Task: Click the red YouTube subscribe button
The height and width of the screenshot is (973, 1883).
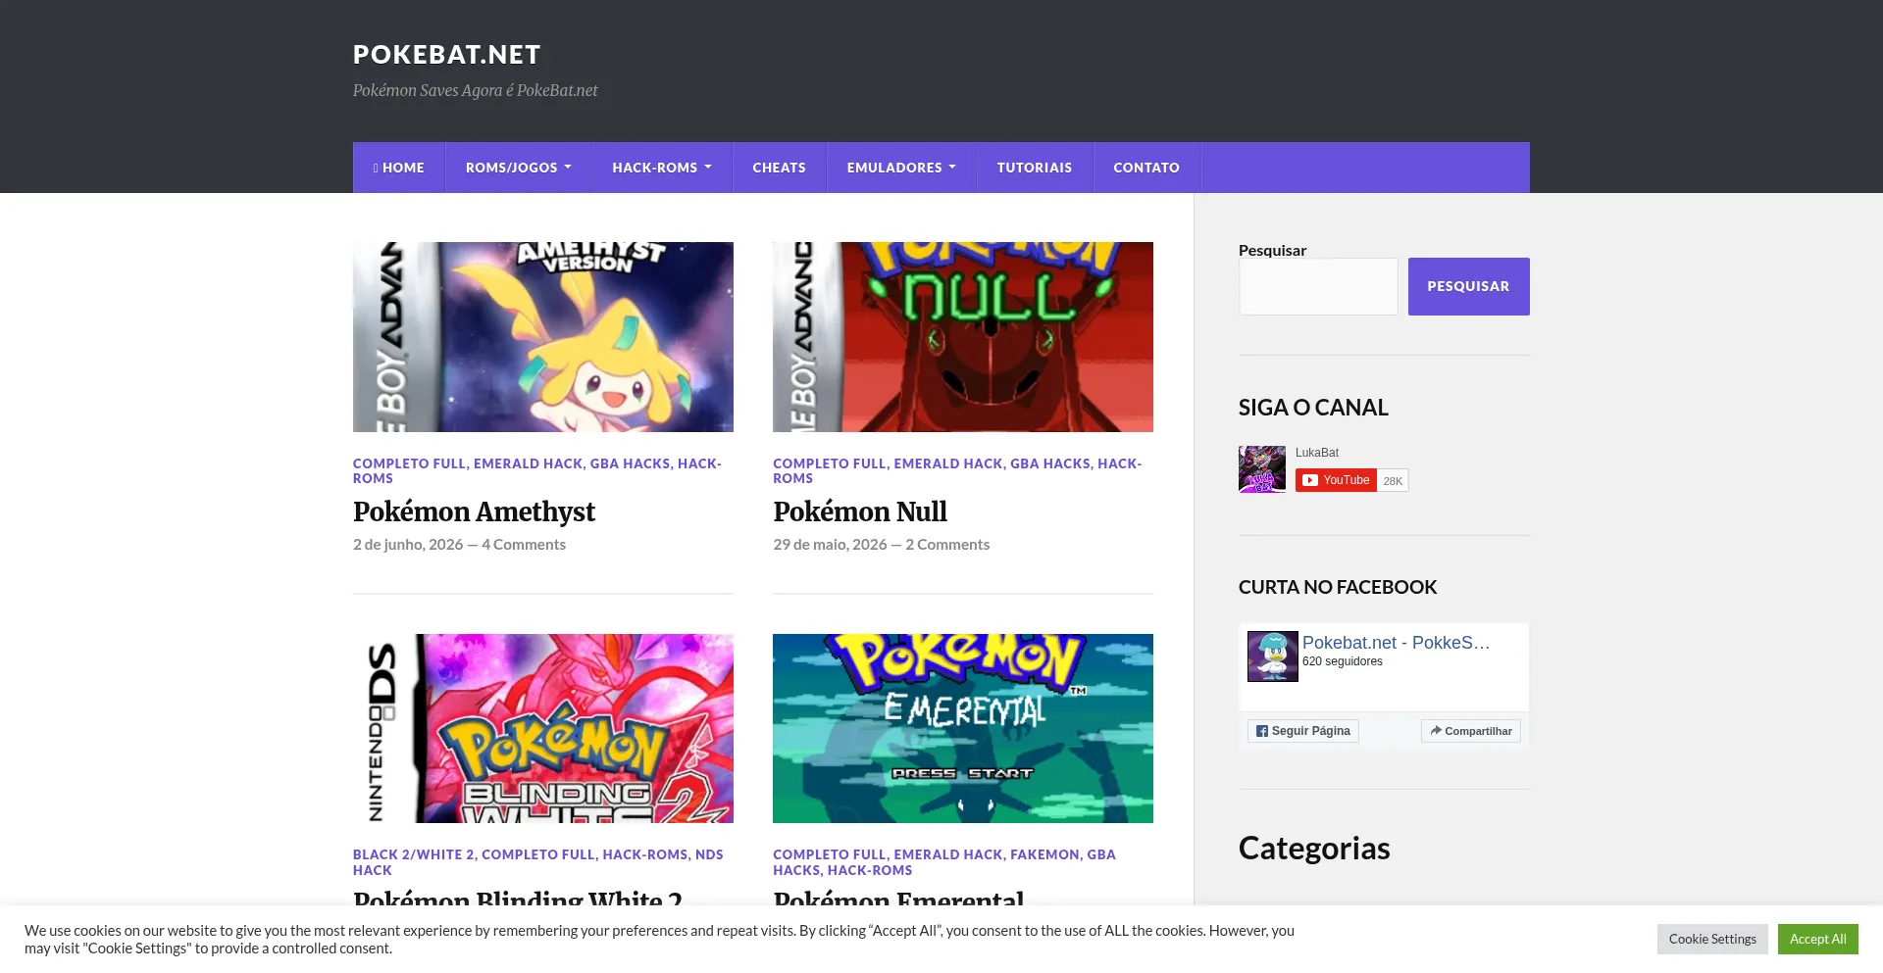Action: point(1336,480)
